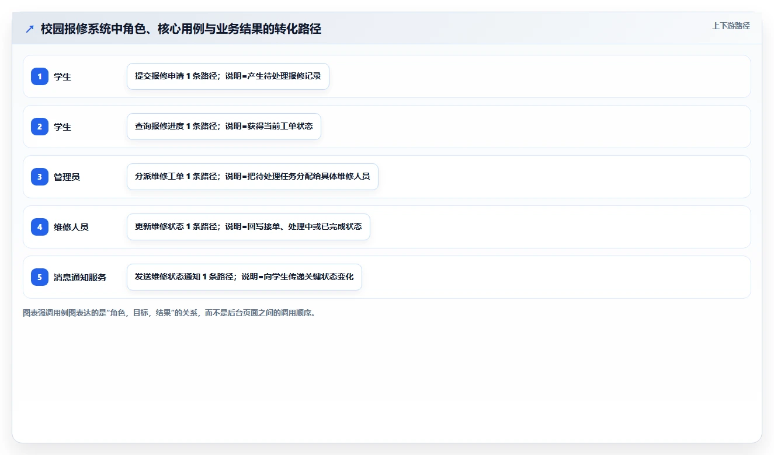
Task: Click the 消息通知服务 role label
Action: pos(80,278)
